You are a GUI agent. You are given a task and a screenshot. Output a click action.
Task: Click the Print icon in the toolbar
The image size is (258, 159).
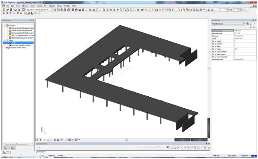pyautogui.click(x=73, y=10)
